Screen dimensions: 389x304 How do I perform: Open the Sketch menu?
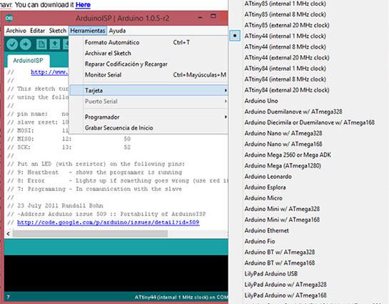click(x=58, y=31)
